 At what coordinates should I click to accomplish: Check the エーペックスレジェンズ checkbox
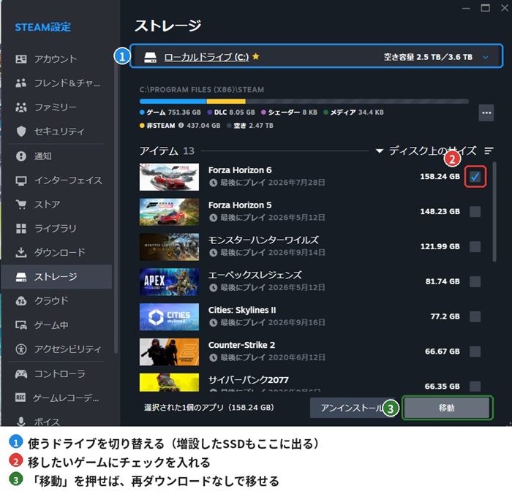[475, 281]
